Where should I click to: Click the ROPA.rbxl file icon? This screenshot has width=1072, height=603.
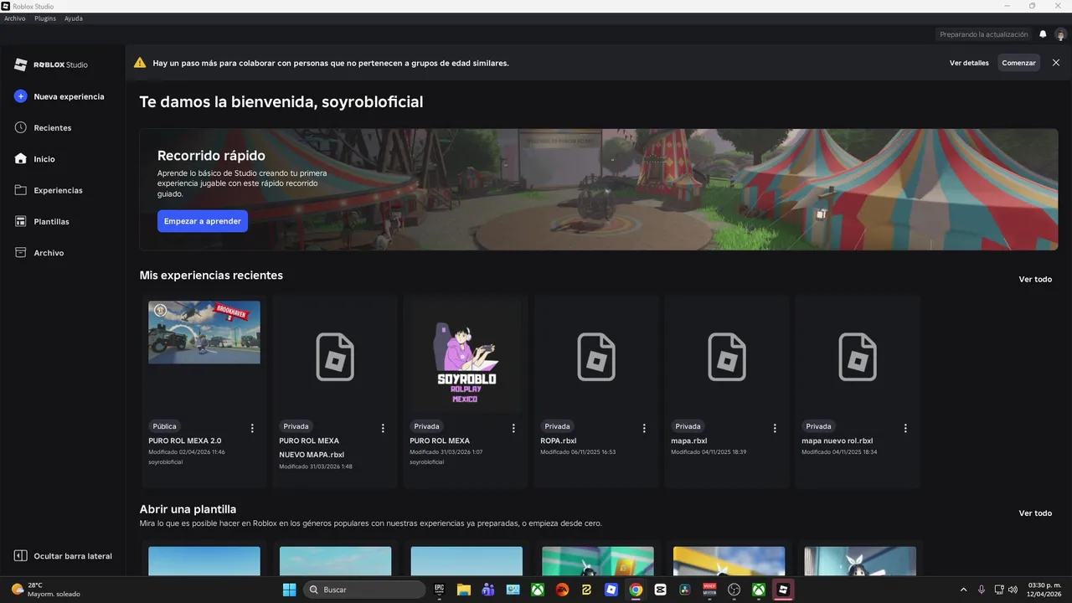click(596, 357)
